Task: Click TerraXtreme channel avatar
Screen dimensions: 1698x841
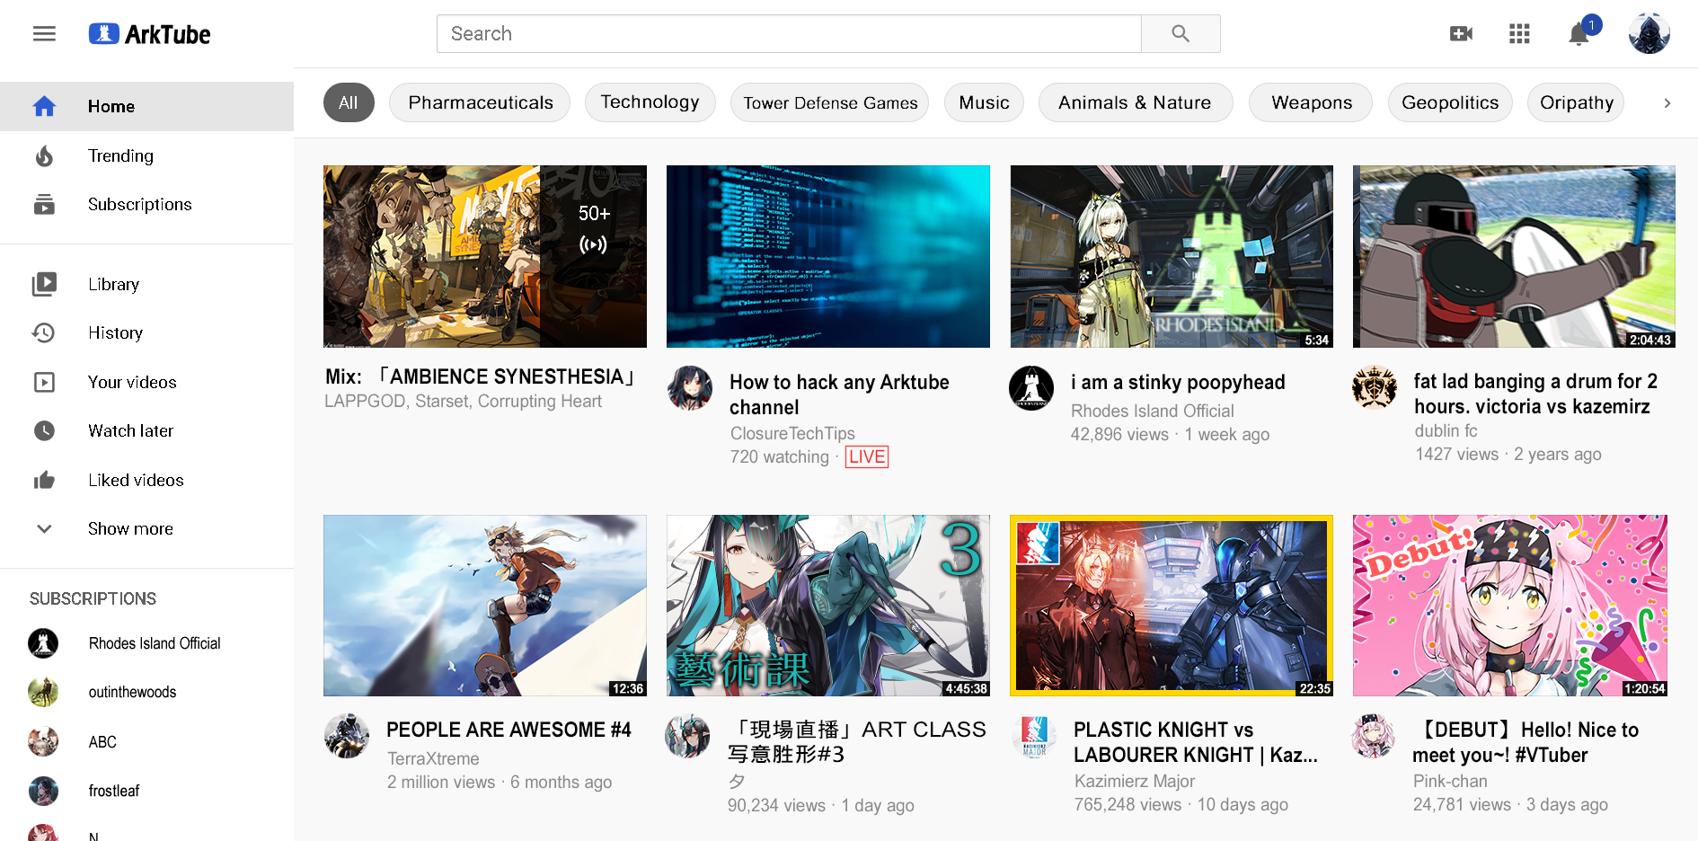Action: 347,736
